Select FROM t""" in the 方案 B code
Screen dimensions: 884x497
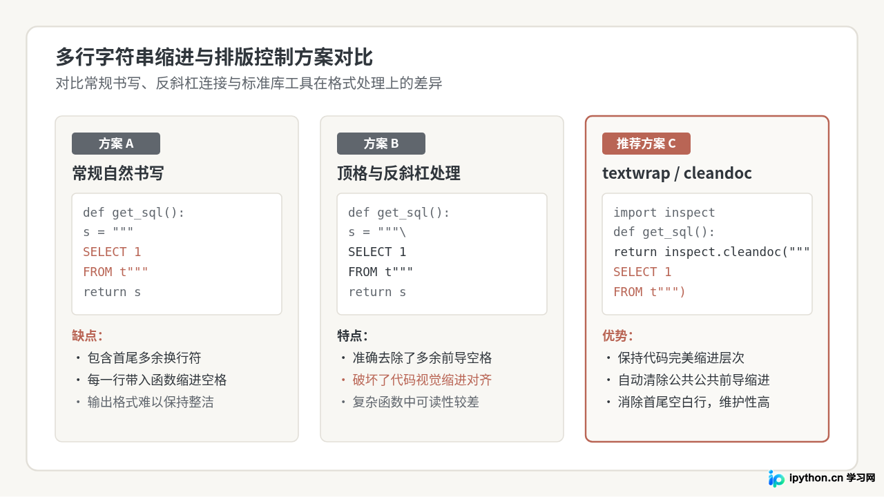pos(381,272)
